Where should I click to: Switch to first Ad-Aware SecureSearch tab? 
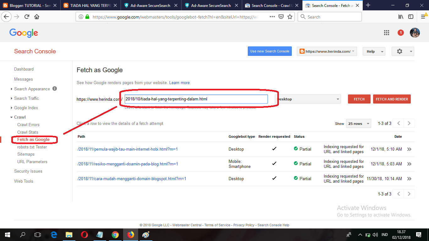[x=151, y=5]
